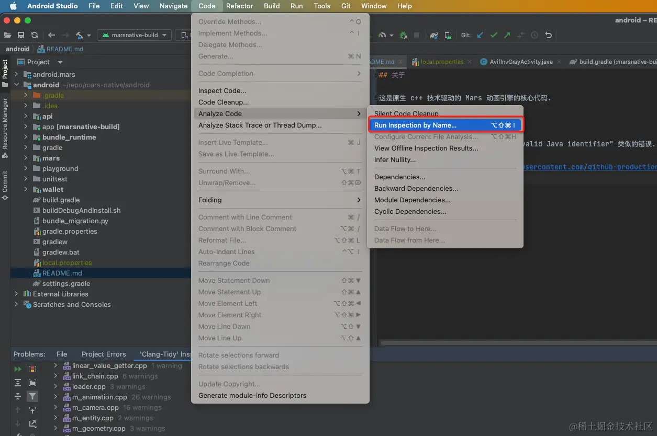Click the Save All disk icon

[21, 35]
